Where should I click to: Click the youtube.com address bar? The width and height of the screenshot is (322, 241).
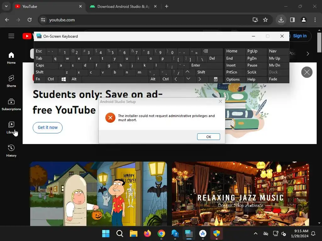tap(144, 20)
